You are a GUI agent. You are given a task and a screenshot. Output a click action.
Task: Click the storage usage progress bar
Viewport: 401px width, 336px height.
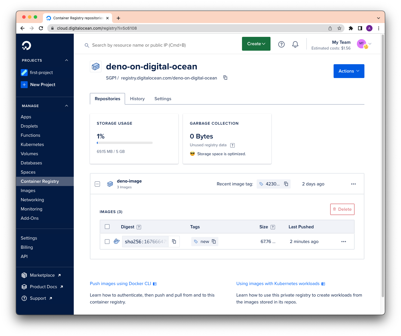(x=124, y=143)
